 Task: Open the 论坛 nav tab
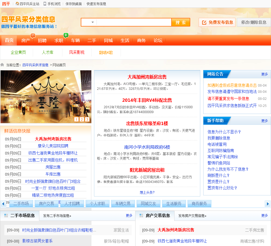pos(158,40)
